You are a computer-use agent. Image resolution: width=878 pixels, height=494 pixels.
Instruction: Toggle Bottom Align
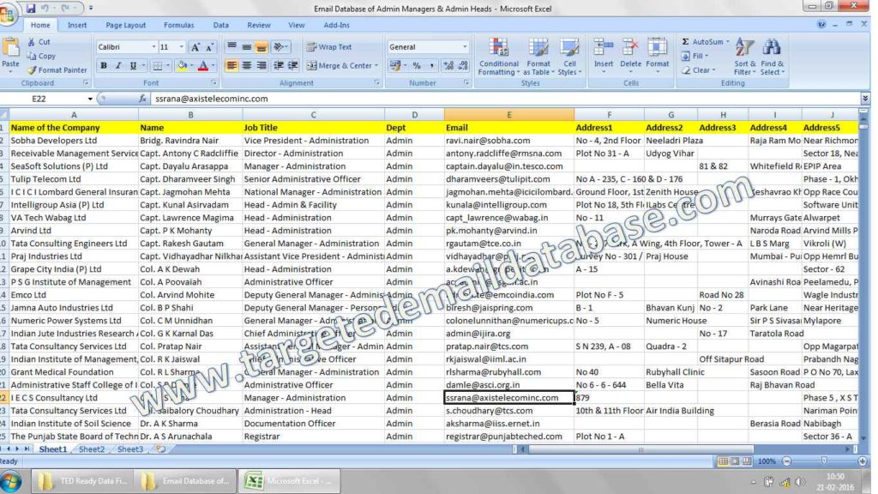pyautogui.click(x=262, y=47)
